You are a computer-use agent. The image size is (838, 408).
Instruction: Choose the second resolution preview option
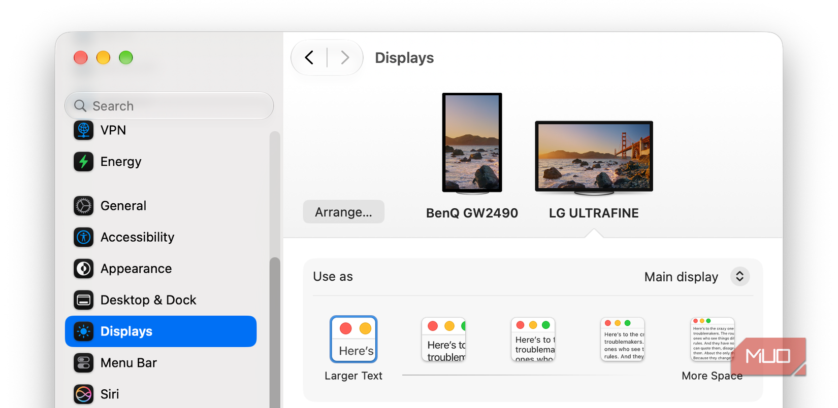[444, 339]
